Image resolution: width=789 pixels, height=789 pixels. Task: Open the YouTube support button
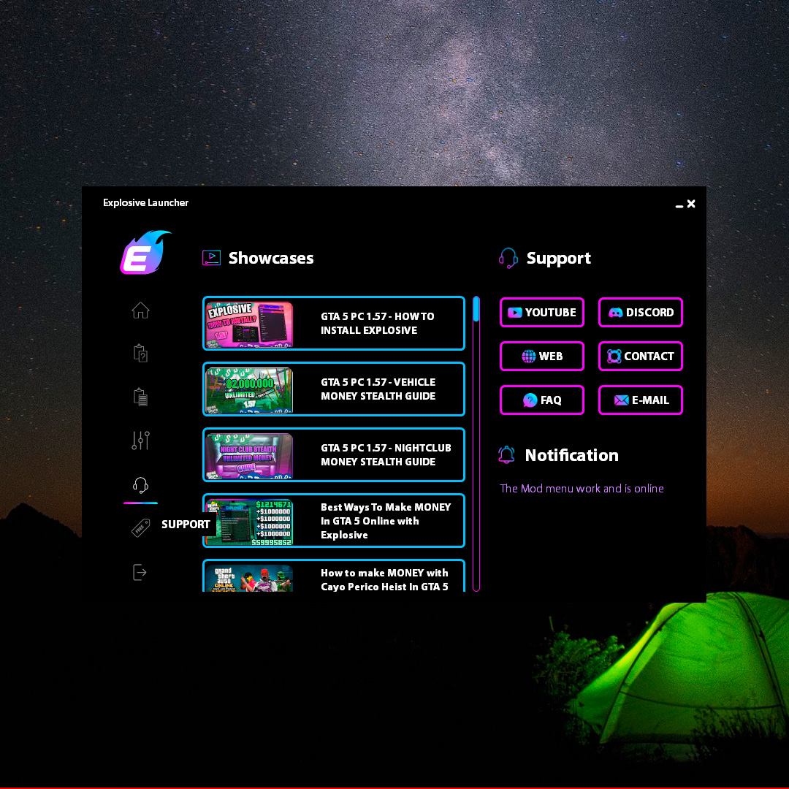coord(541,313)
